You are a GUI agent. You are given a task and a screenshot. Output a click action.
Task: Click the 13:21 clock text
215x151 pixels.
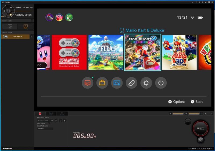[182, 17]
